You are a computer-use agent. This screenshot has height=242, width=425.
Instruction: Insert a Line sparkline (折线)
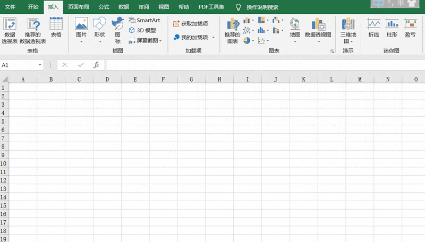[x=373, y=27]
